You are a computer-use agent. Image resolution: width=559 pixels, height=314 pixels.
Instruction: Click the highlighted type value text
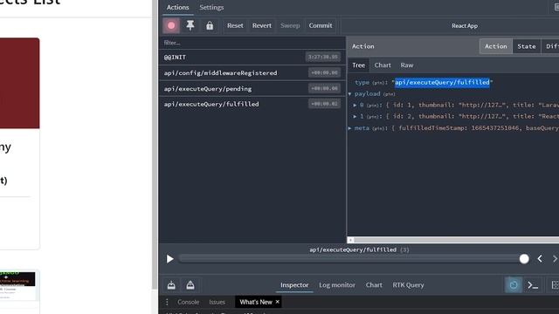(x=442, y=82)
